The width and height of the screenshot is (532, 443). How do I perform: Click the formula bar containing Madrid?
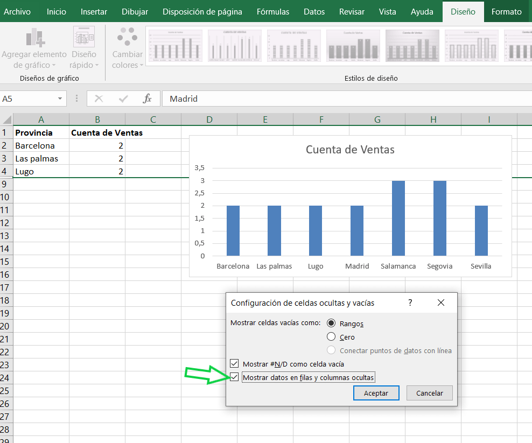347,99
